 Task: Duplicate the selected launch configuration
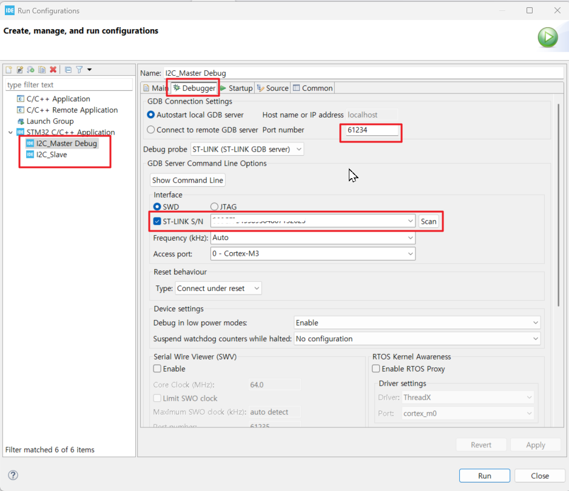[42, 69]
